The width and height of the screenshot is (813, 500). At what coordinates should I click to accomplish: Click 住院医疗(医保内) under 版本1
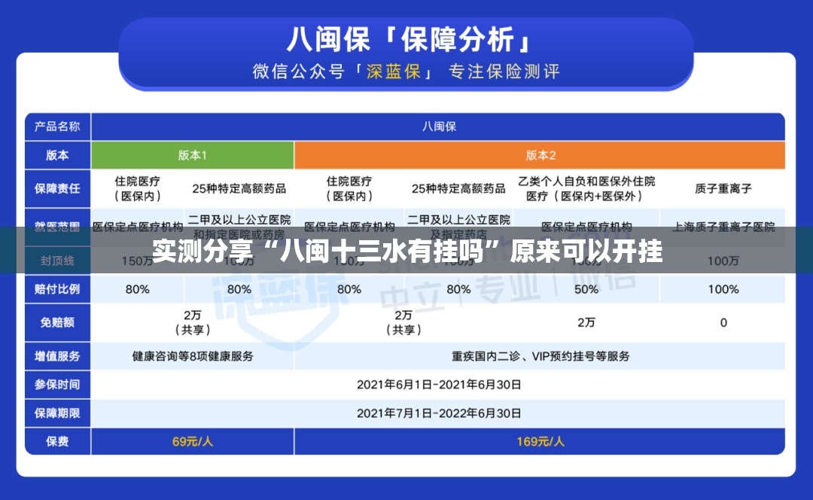[138, 189]
